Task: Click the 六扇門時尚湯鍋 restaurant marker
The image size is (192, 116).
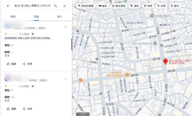Action: pos(127,74)
